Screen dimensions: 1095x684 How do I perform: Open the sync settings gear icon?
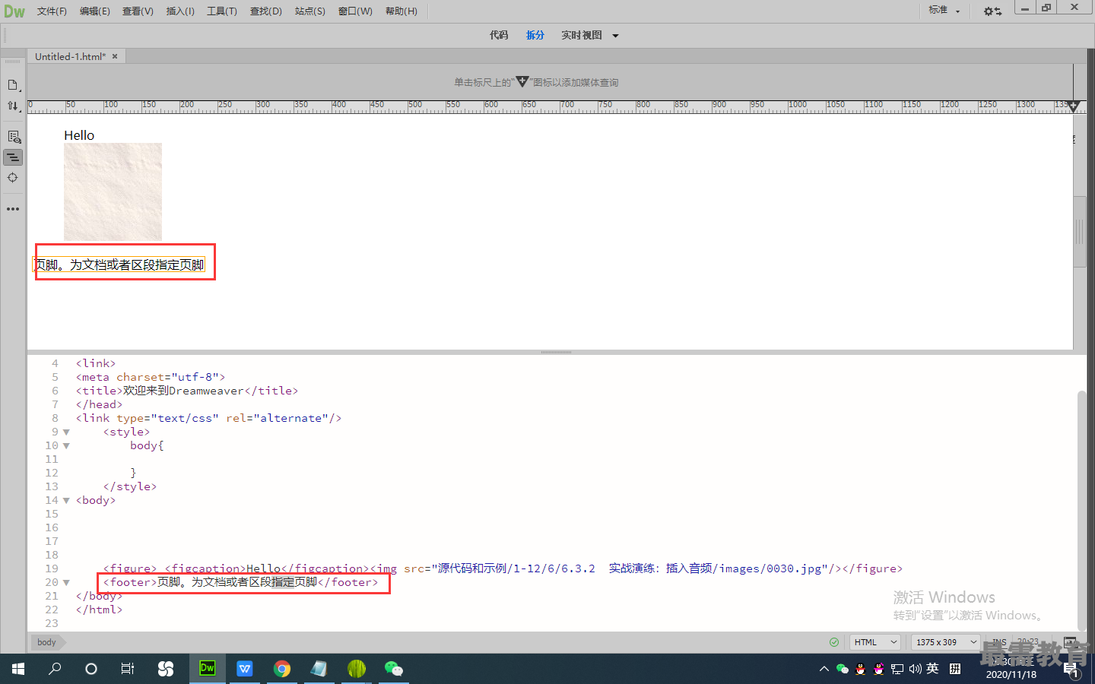point(992,11)
